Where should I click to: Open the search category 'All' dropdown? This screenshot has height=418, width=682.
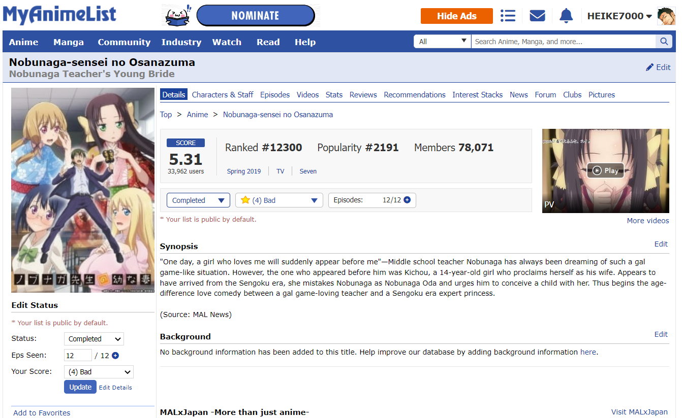(x=443, y=42)
